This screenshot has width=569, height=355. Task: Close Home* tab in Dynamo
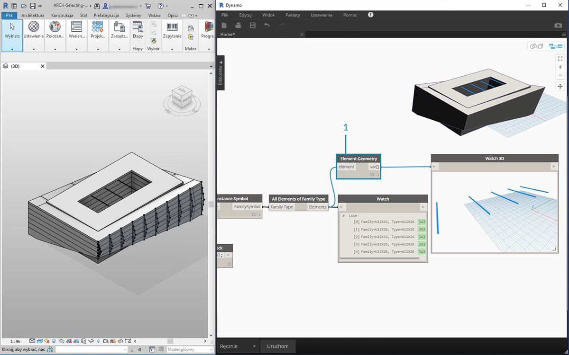pos(302,35)
